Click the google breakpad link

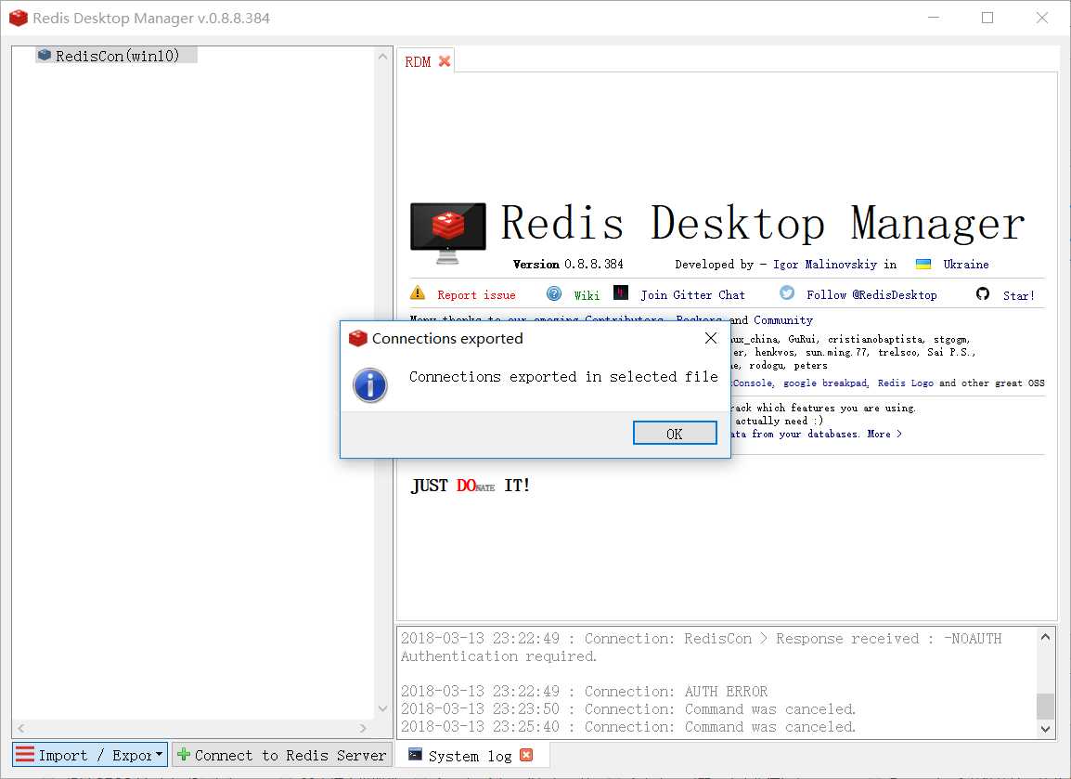[x=825, y=383]
